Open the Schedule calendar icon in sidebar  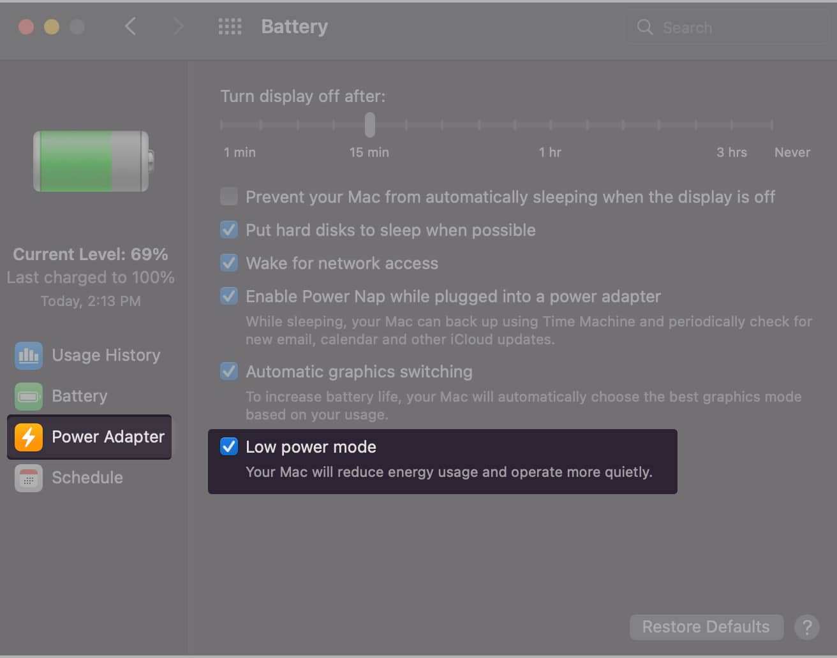pyautogui.click(x=28, y=478)
